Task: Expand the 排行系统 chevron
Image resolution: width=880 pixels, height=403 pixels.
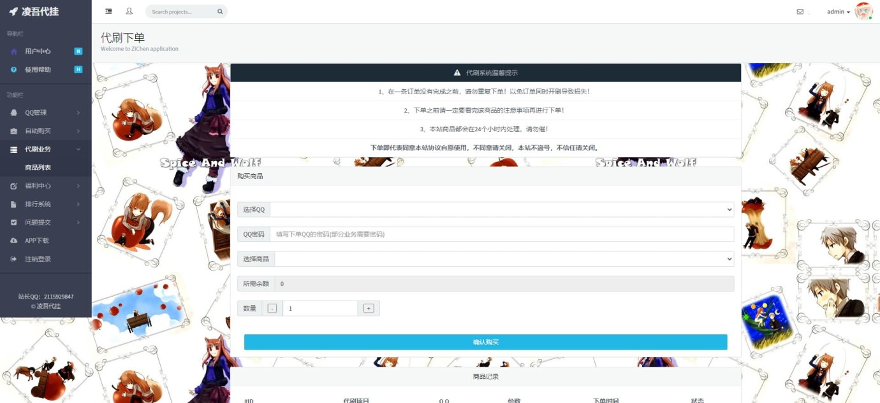Action: (78, 204)
